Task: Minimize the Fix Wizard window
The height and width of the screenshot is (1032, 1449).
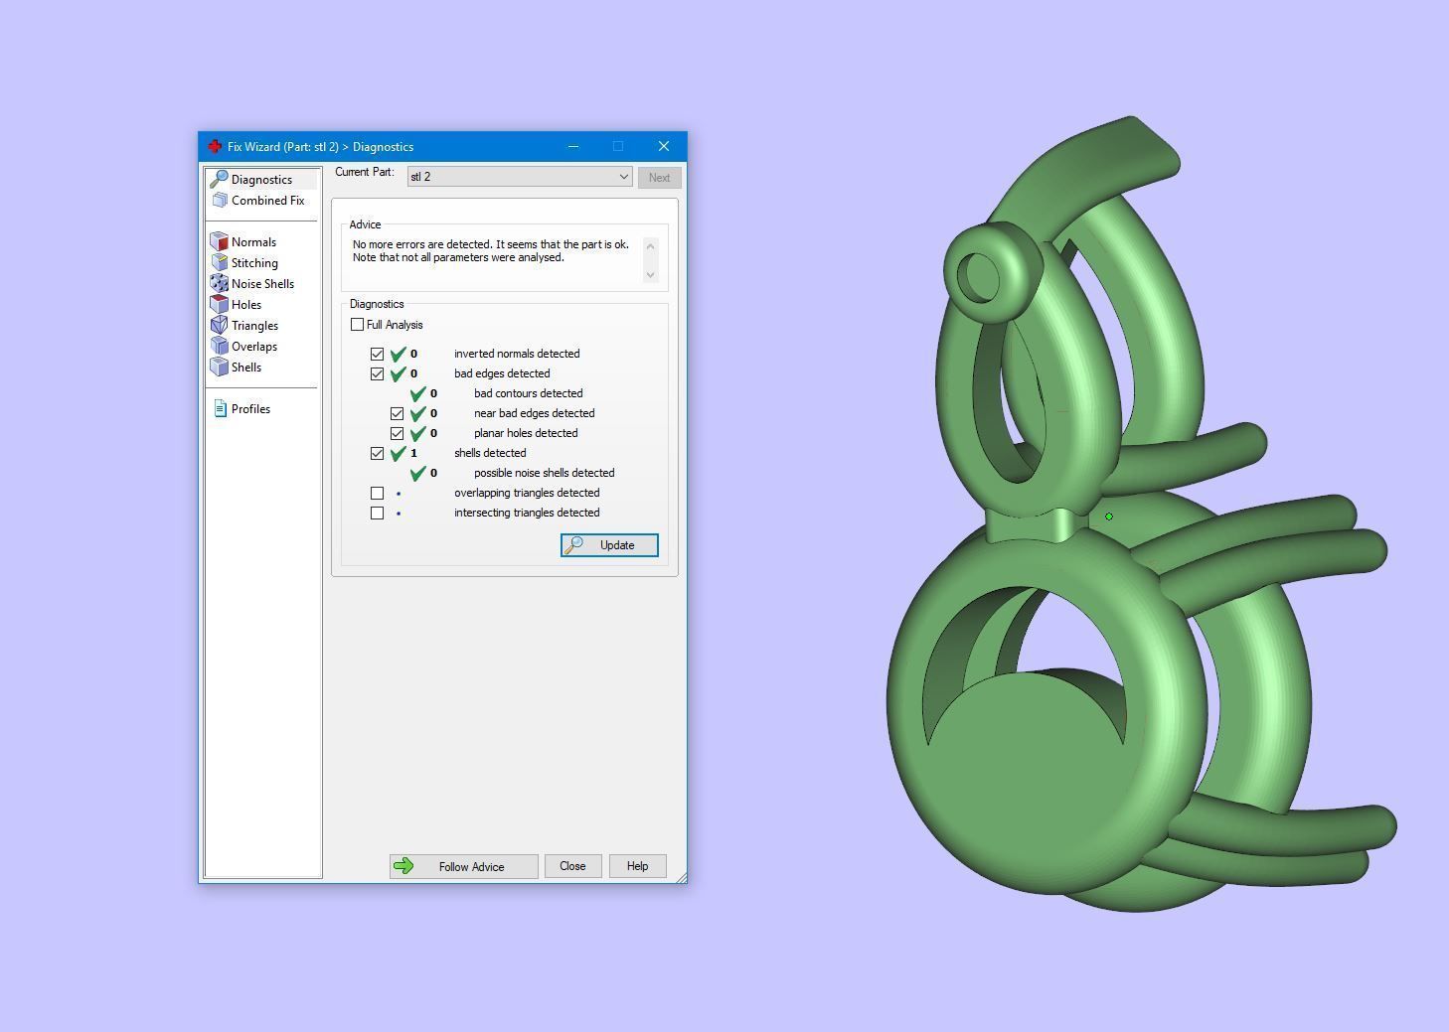Action: tap(573, 146)
